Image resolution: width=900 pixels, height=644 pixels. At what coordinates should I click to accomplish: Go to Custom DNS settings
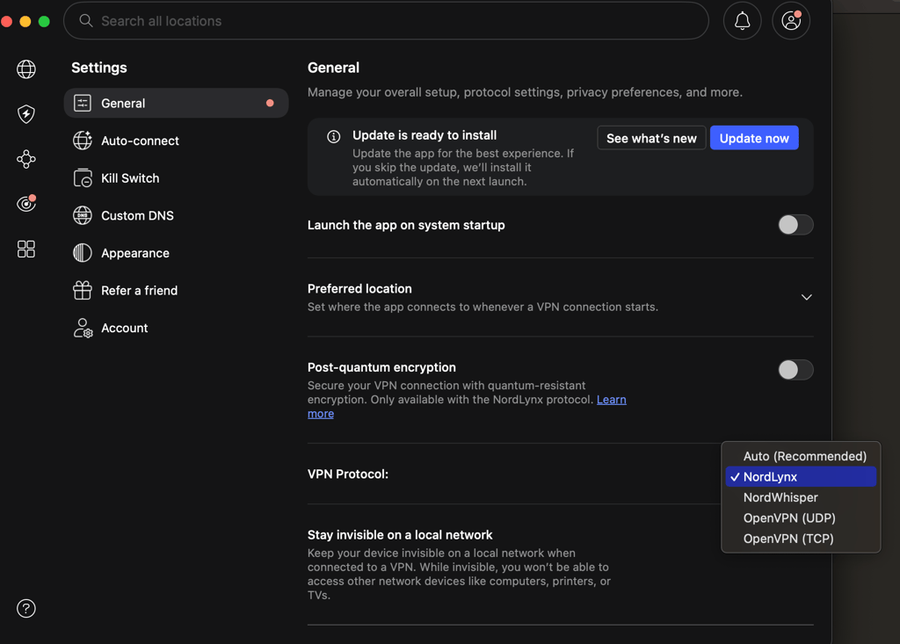(x=176, y=215)
